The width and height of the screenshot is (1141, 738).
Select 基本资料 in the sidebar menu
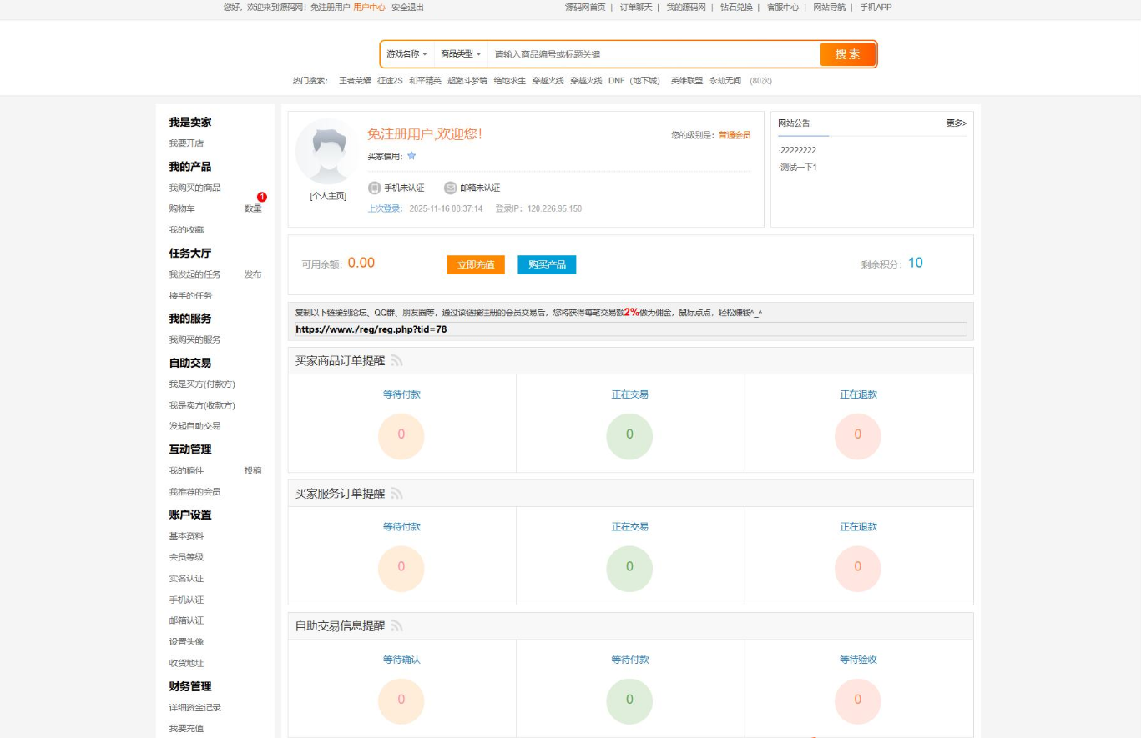coord(186,536)
